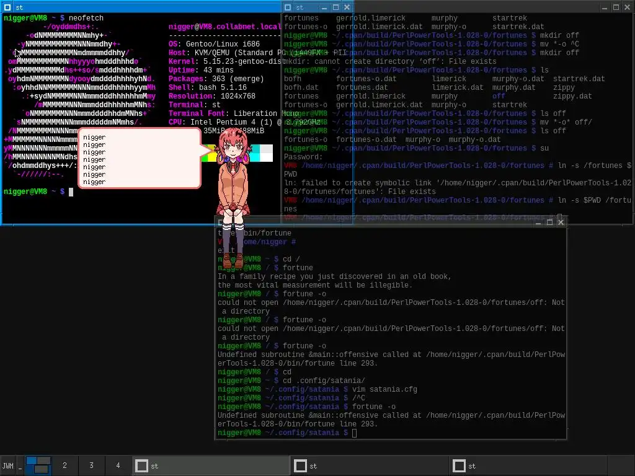
Task: Click 'Shell: bash 5.1.16' line
Action: [x=208, y=87]
